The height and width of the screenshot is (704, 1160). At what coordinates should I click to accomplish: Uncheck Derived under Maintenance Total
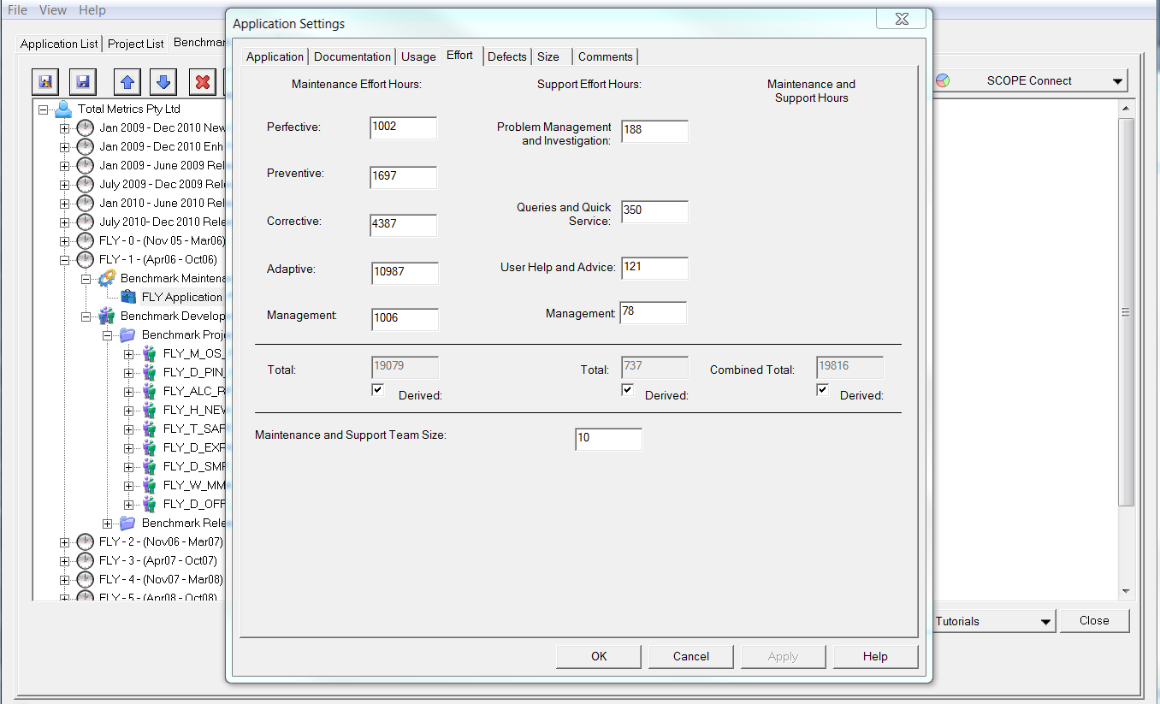point(377,389)
